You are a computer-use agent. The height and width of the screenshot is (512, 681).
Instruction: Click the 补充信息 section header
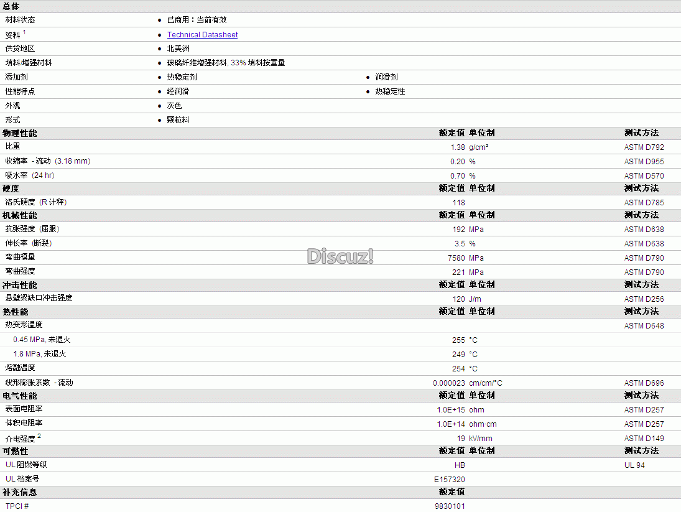(x=19, y=493)
